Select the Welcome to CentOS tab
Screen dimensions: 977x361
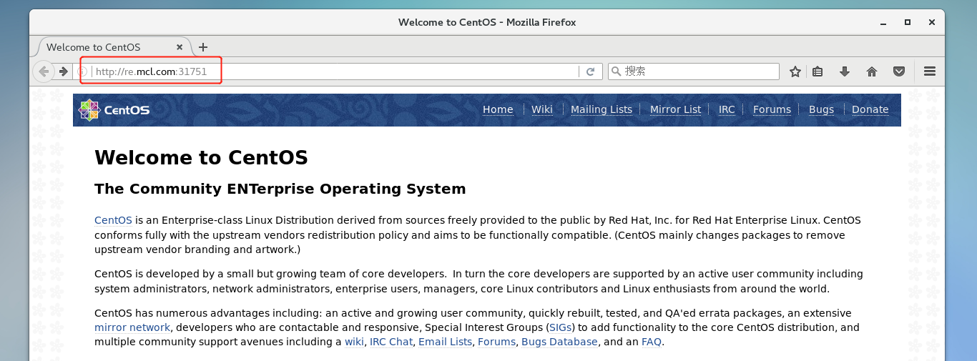click(x=100, y=47)
